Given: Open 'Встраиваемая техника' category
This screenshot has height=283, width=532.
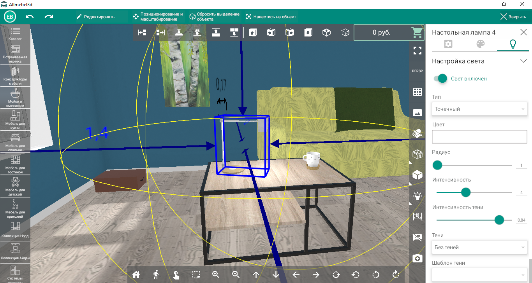Looking at the screenshot, I should click(15, 54).
